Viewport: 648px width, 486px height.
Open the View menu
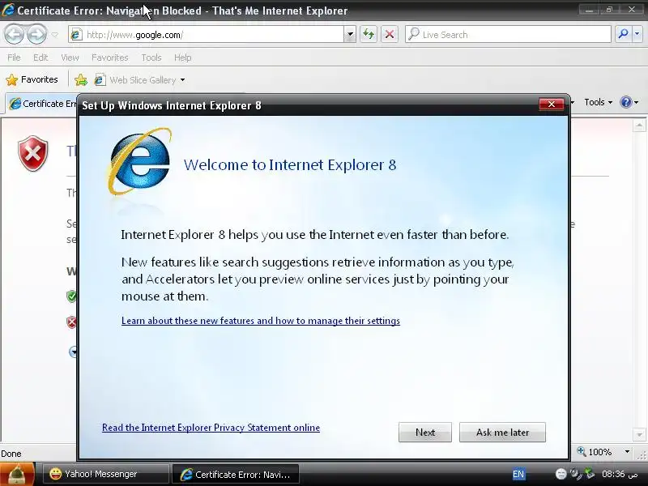70,58
